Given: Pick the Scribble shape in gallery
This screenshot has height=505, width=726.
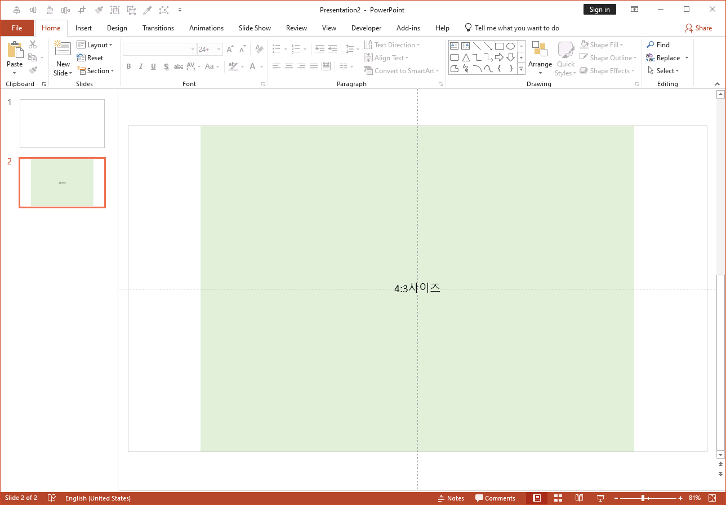Looking at the screenshot, I should 466,69.
